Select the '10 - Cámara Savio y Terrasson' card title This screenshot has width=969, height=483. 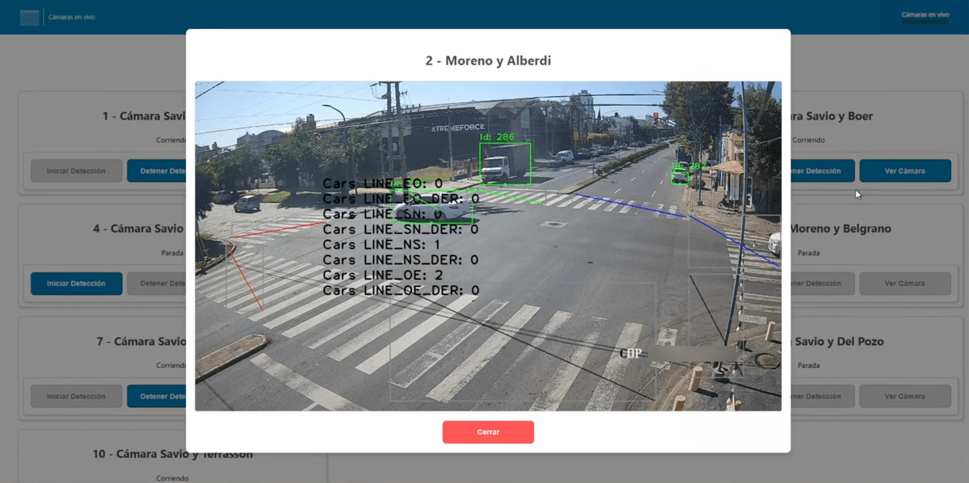173,454
